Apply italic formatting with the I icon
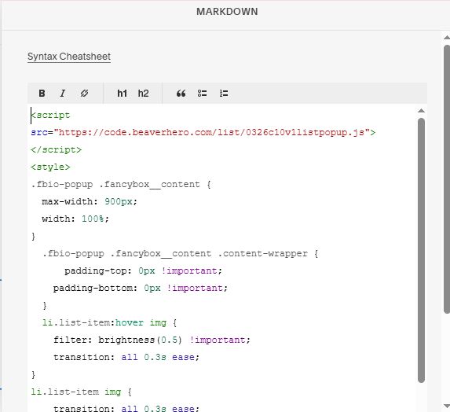450x412 pixels. click(x=63, y=93)
